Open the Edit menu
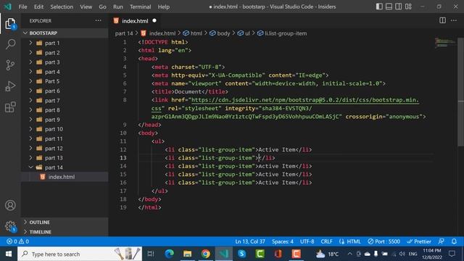 pos(38,7)
